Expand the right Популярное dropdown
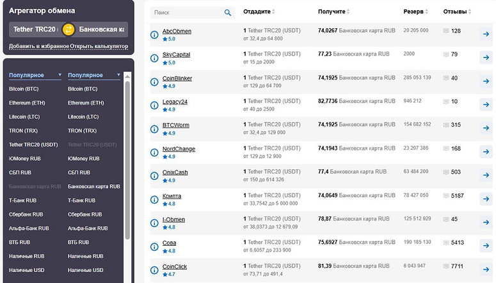Viewport: 496px width, 283px height. [94, 76]
